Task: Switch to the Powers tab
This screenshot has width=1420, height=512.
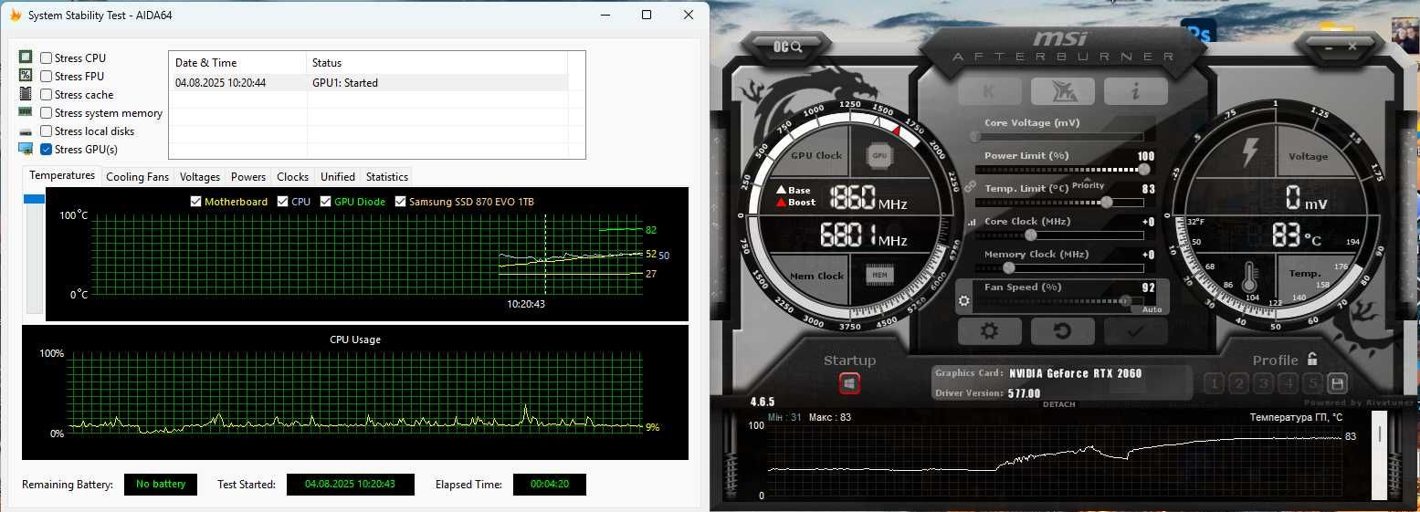Action: tap(248, 177)
